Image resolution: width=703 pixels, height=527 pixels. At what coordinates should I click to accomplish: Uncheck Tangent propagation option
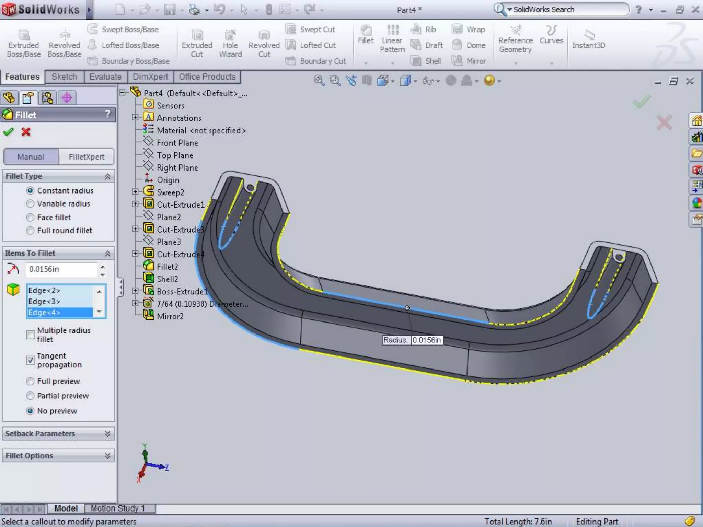point(31,360)
